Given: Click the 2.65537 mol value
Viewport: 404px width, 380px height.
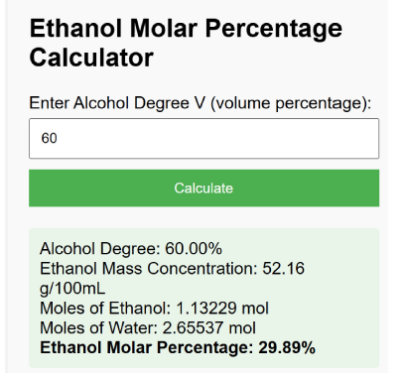Looking at the screenshot, I should pos(209,327).
